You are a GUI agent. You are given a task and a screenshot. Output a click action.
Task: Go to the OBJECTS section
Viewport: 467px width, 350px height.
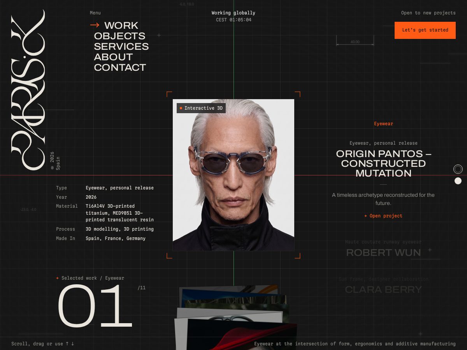click(x=119, y=36)
